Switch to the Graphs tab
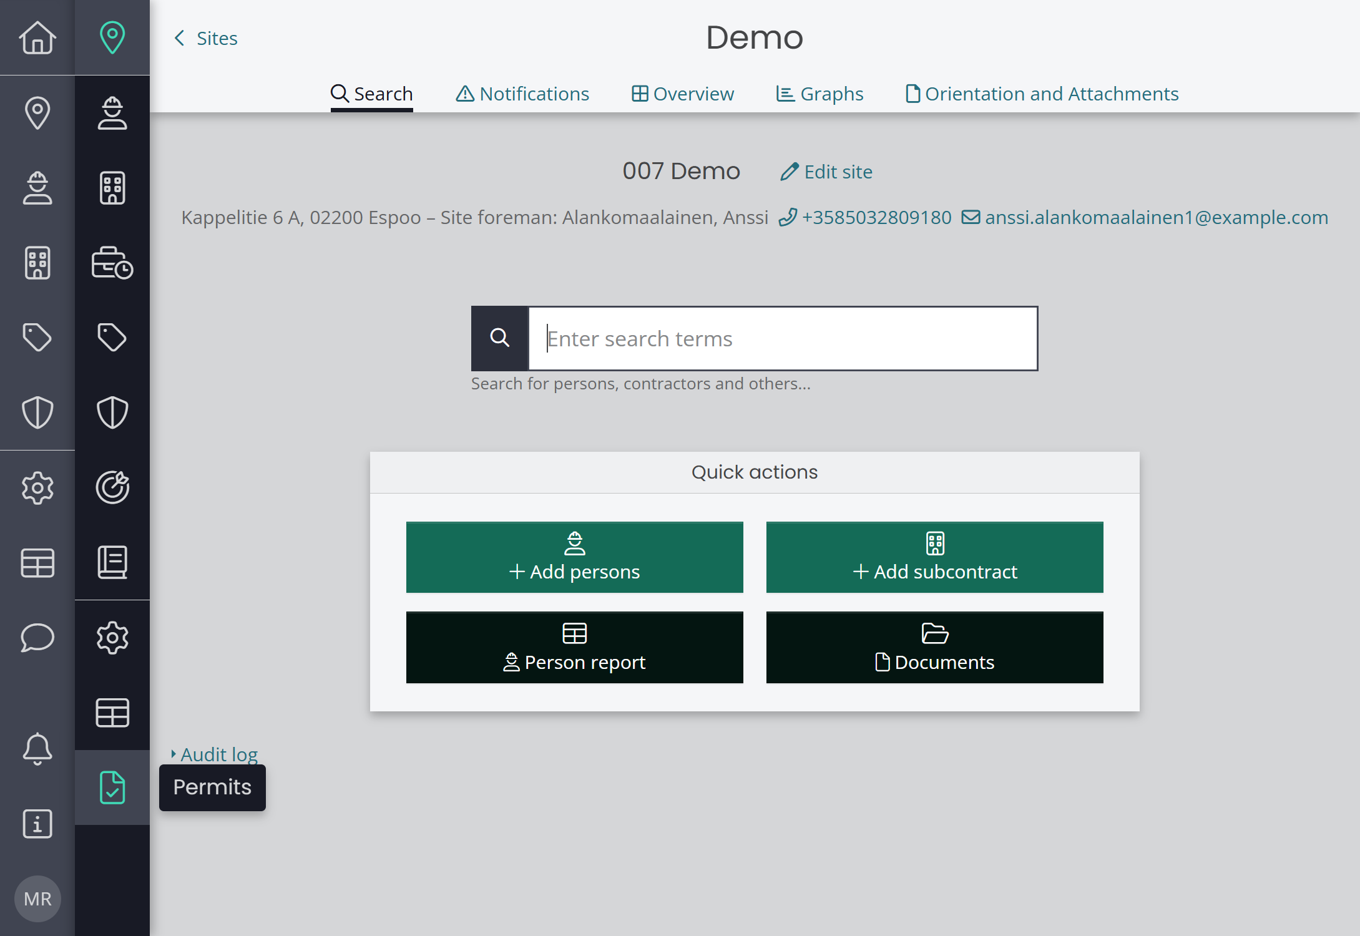This screenshot has height=936, width=1360. [x=819, y=94]
